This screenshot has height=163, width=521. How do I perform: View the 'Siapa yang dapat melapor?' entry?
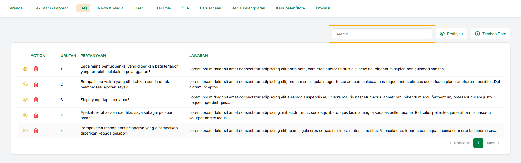tap(25, 100)
